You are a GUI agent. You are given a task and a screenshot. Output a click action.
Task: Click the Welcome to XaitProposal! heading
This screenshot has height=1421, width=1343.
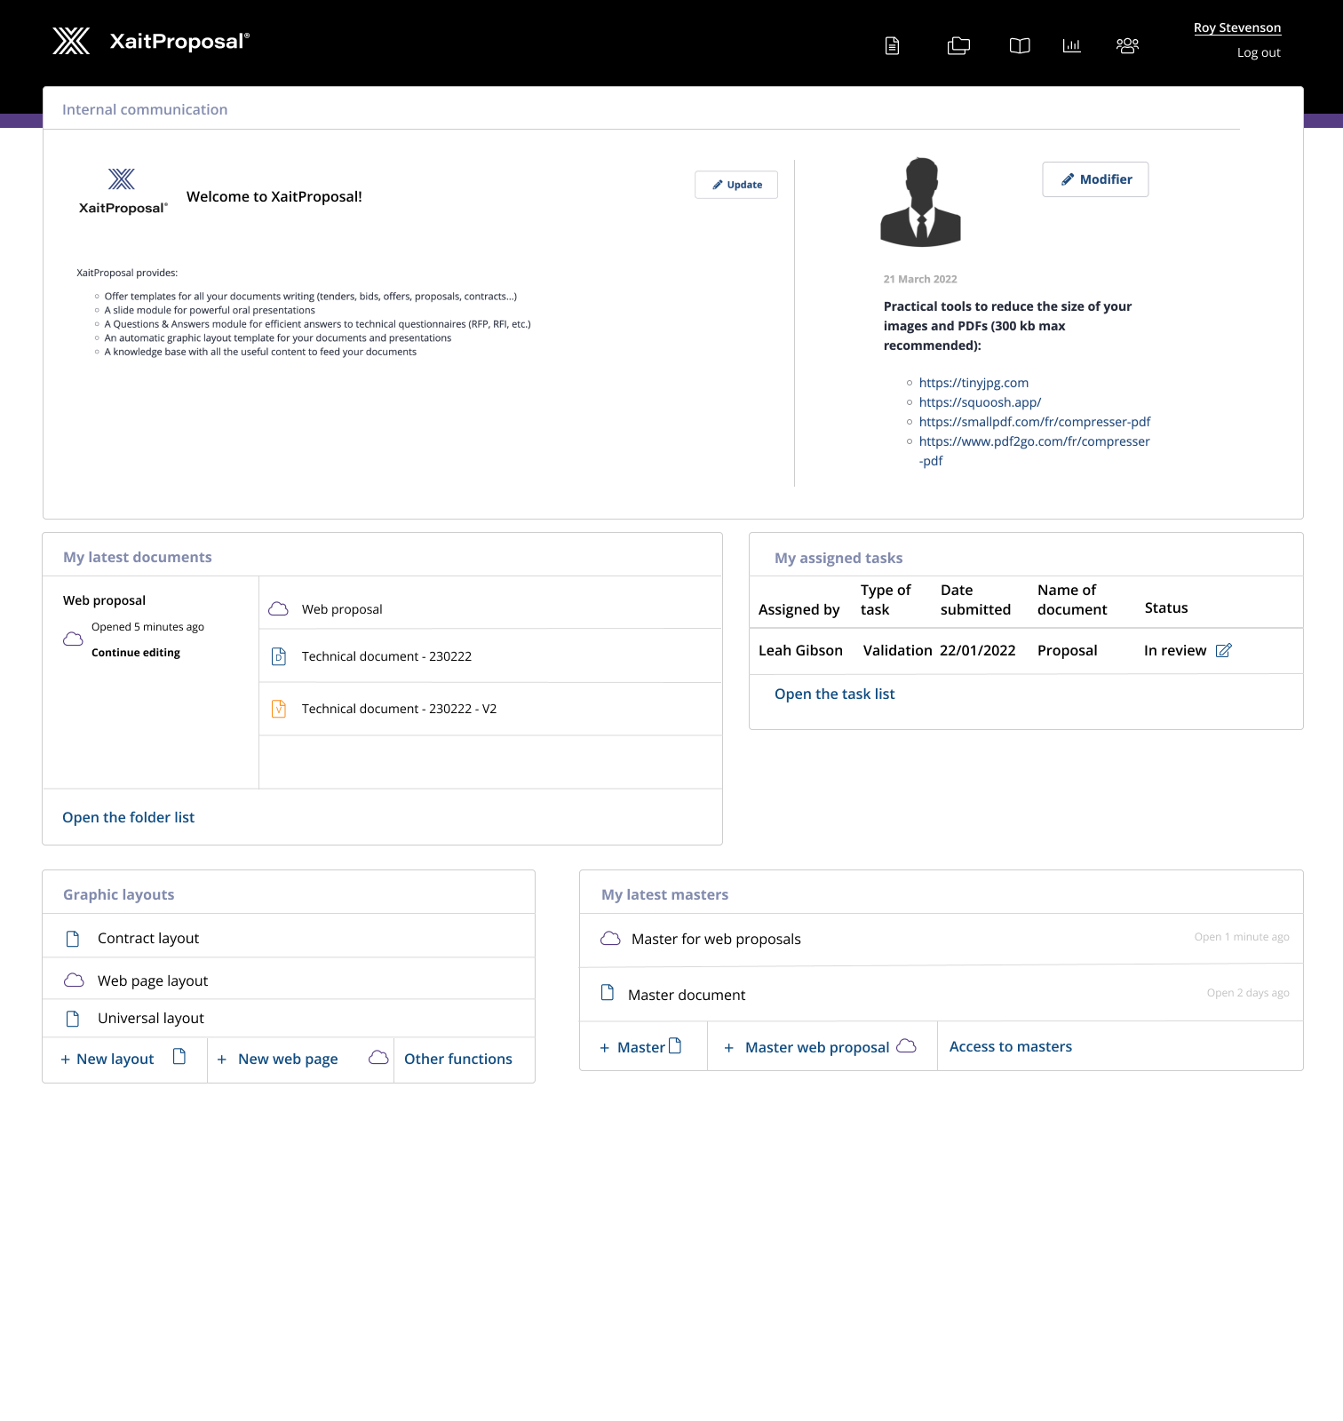point(274,196)
